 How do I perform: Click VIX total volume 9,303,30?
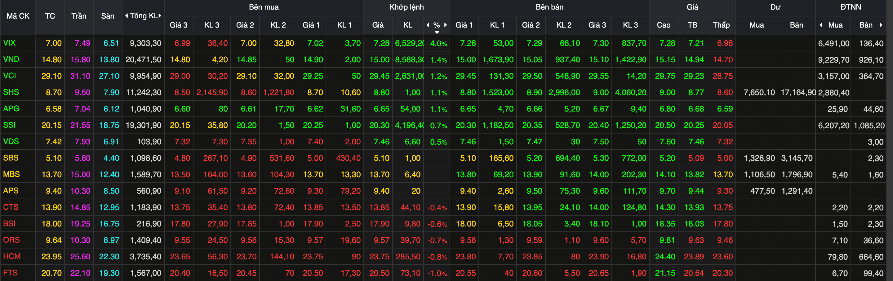[x=146, y=43]
